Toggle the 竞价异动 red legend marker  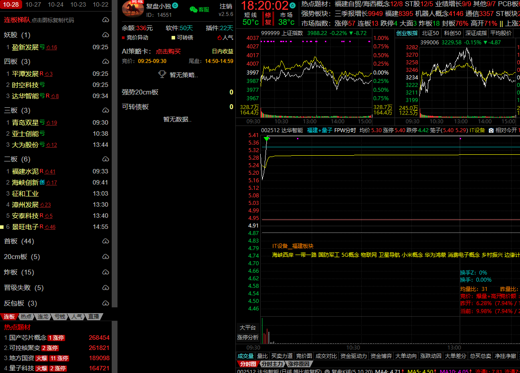[x=124, y=38]
